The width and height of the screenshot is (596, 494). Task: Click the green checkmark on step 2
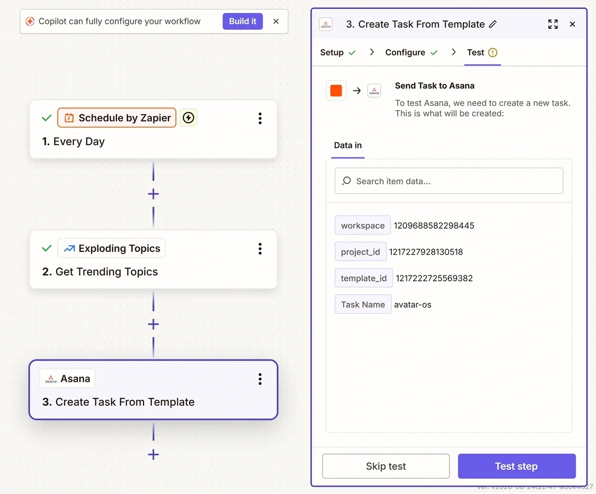point(47,248)
